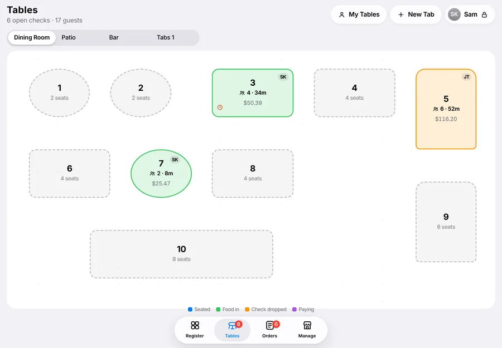Click the $116.20 total on table 5
This screenshot has height=348, width=502.
pyautogui.click(x=446, y=119)
